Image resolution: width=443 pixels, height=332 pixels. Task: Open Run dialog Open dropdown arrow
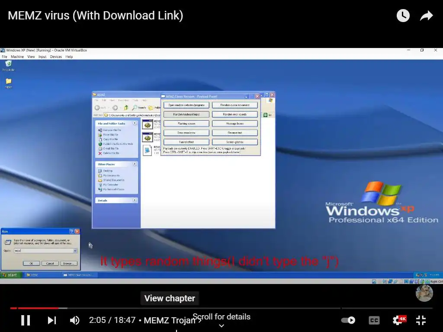[75, 251]
